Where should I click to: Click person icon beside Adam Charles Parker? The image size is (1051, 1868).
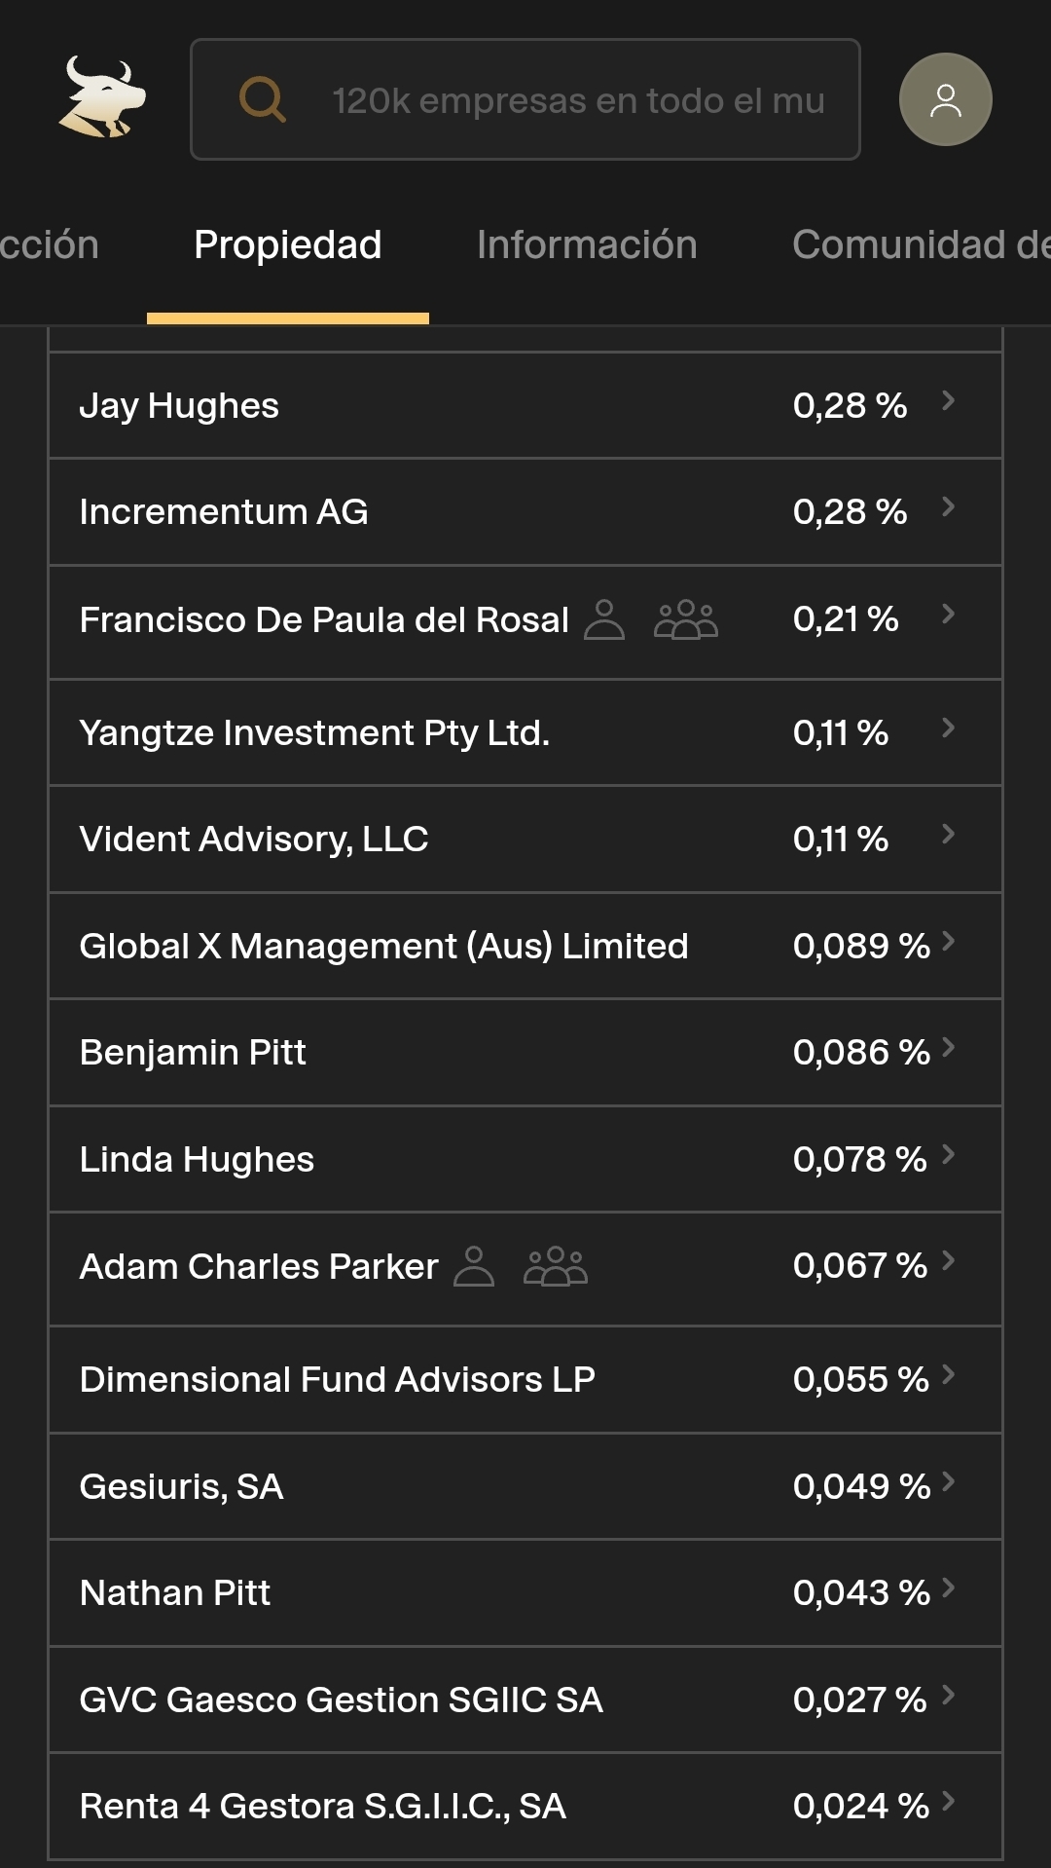tap(474, 1266)
